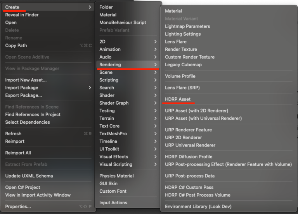Image resolution: width=298 pixels, height=214 pixels.
Task: Click Copy Path menu entry
Action: 16,45
